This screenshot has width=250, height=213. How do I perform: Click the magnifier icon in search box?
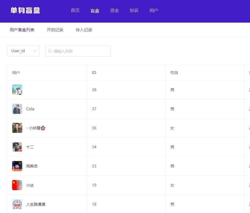[50, 51]
